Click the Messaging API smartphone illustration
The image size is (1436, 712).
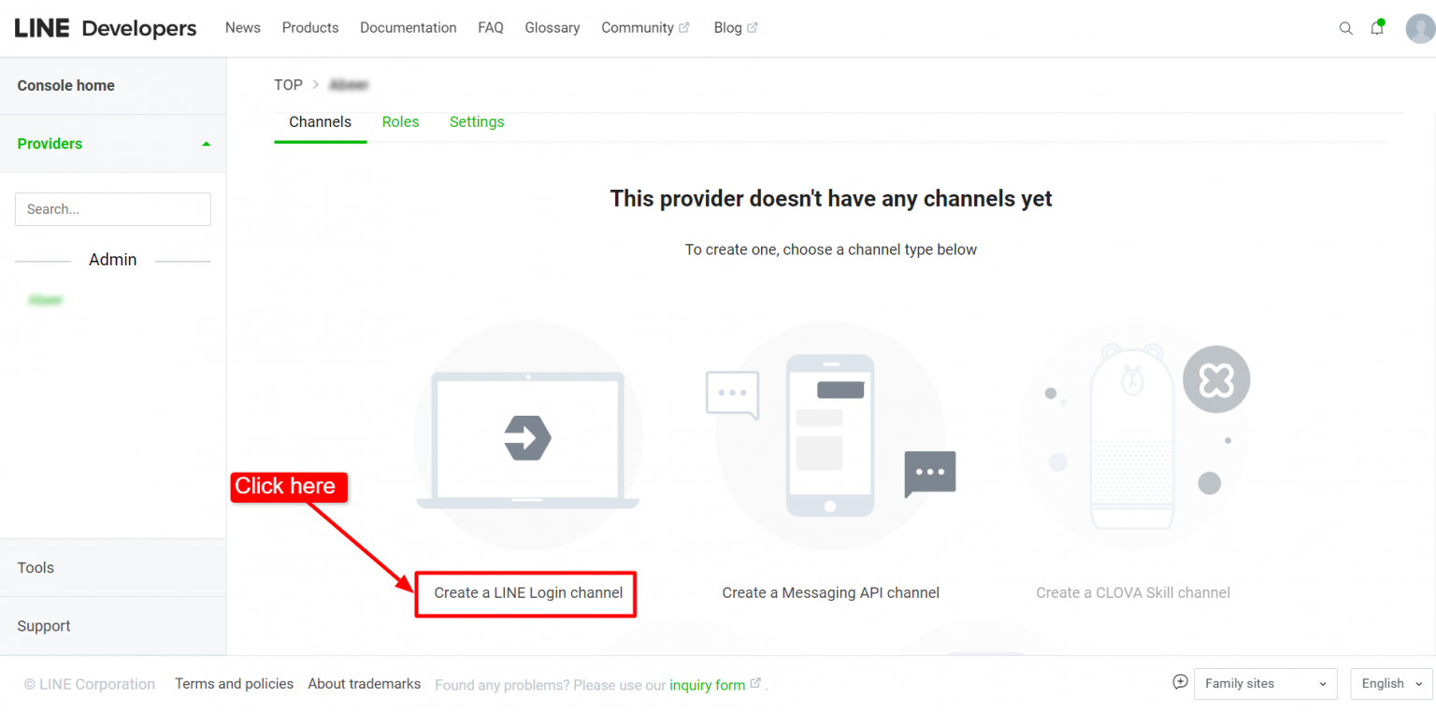point(830,434)
